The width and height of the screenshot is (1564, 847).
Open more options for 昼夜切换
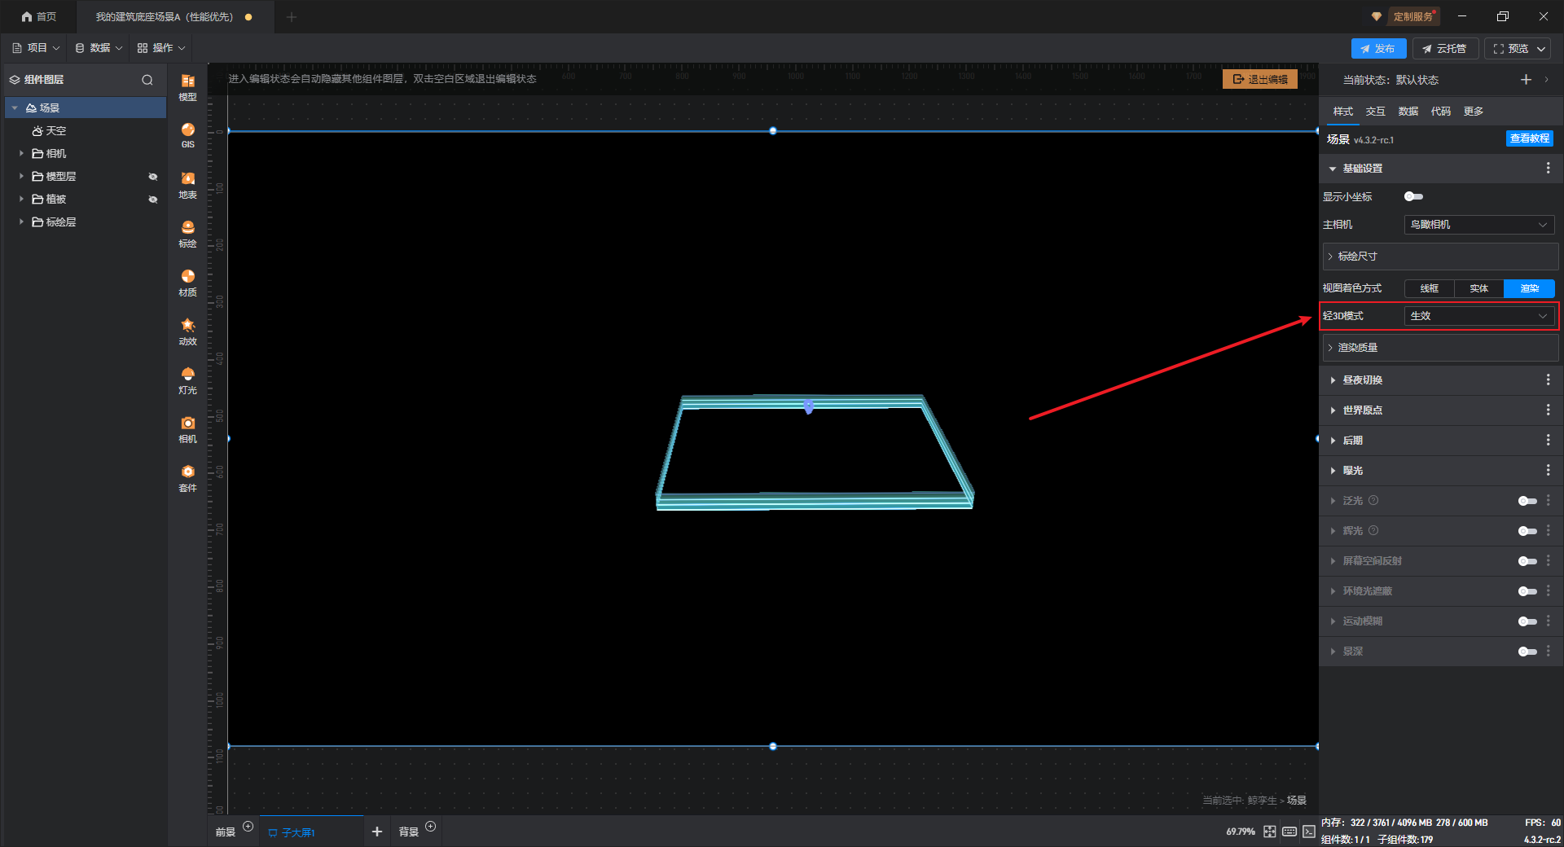(1548, 380)
